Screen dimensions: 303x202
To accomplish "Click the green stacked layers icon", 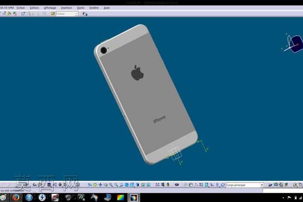I will [286, 185].
